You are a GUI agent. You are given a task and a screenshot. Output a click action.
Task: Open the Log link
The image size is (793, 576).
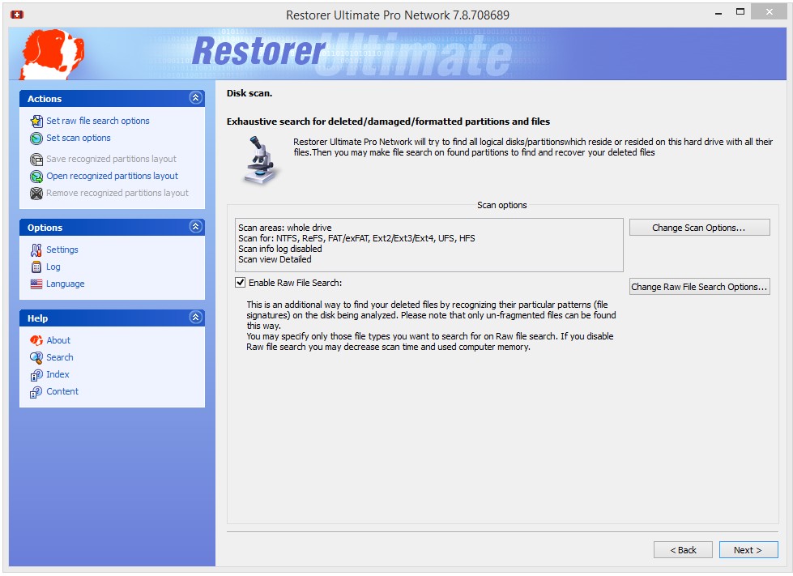(x=53, y=267)
